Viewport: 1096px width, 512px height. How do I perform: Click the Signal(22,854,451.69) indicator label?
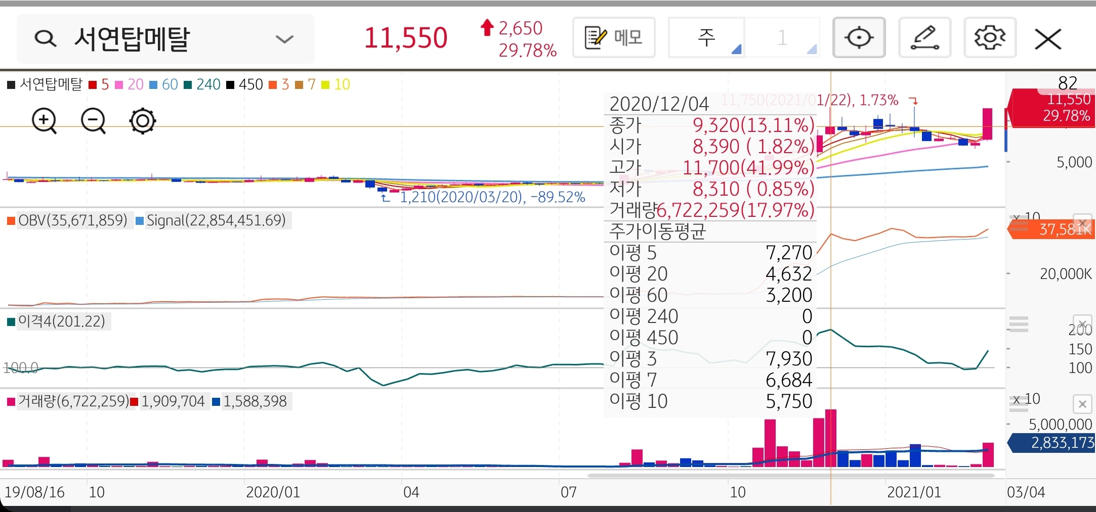(x=216, y=220)
